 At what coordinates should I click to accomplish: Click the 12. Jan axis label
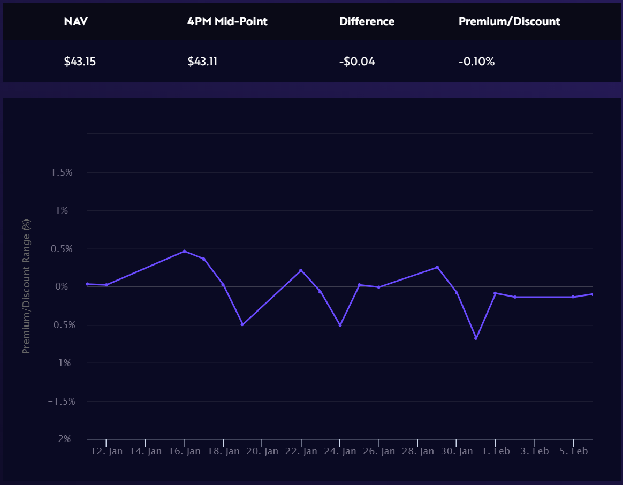tap(106, 451)
